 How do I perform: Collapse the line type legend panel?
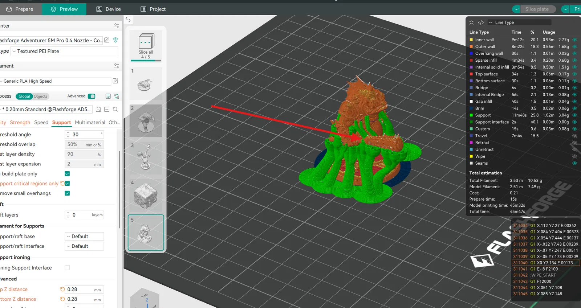point(471,22)
